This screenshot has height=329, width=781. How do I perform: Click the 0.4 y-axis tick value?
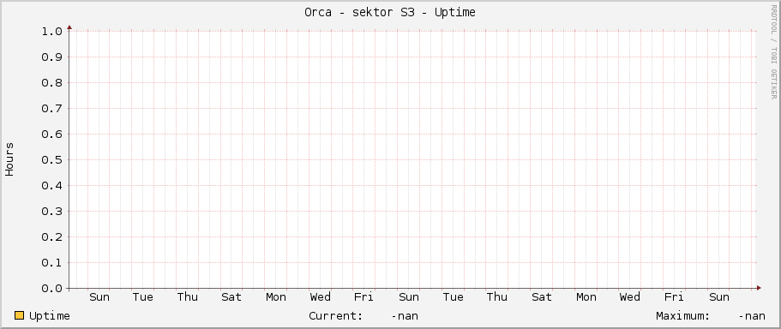(x=51, y=186)
